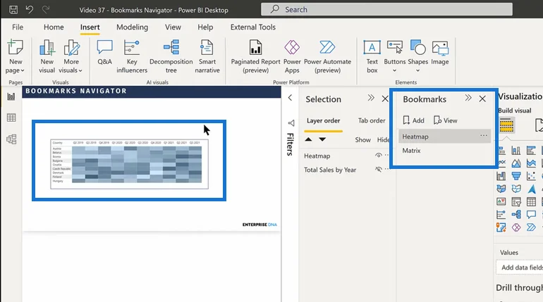This screenshot has height=302, width=543.
Task: Open more options for Heatmap bookmark
Action: coord(484,136)
